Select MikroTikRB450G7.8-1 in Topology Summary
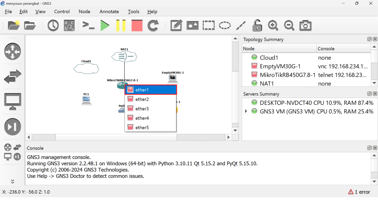The height and width of the screenshot is (212, 378). [x=287, y=75]
